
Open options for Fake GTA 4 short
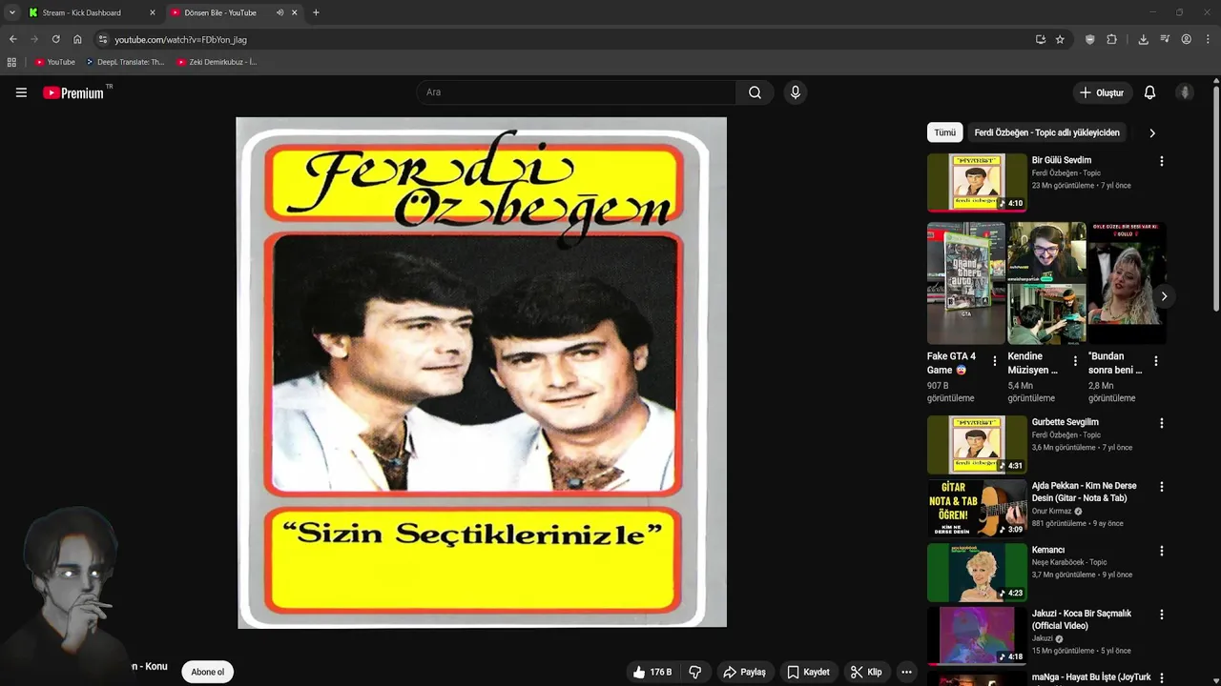click(x=995, y=361)
